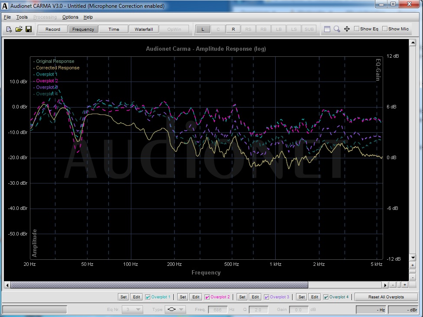Click the window layout icon in toolbar
This screenshot has height=317, width=423.
point(327,29)
